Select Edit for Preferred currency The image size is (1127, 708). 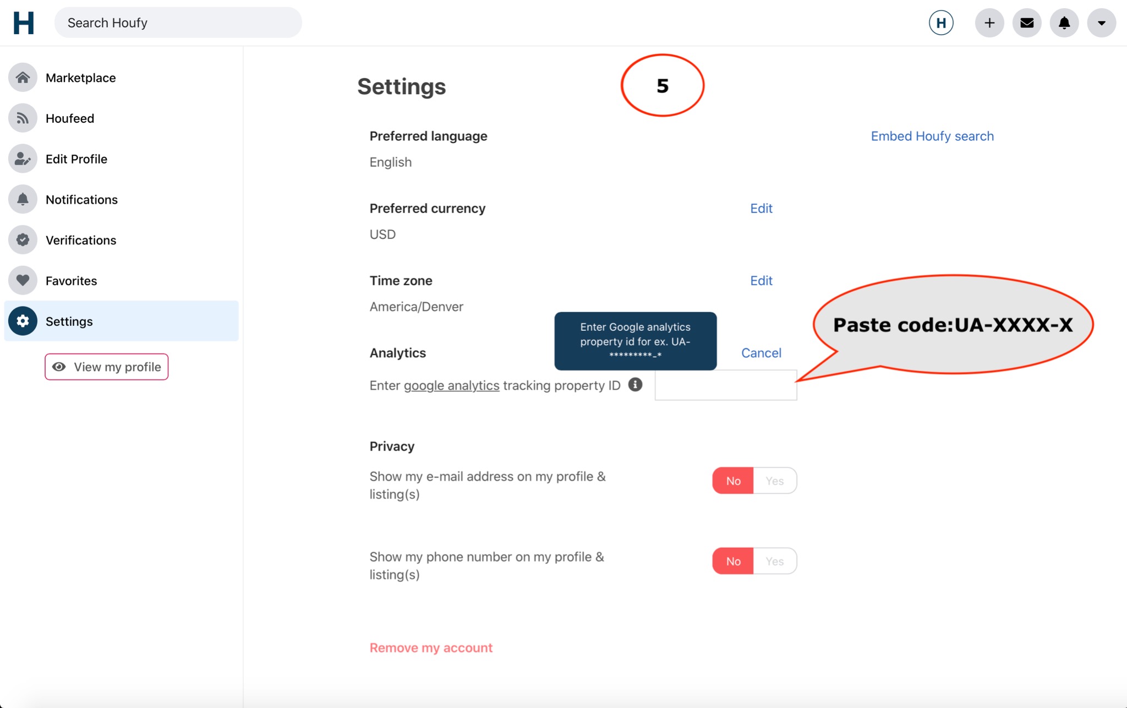pos(761,207)
